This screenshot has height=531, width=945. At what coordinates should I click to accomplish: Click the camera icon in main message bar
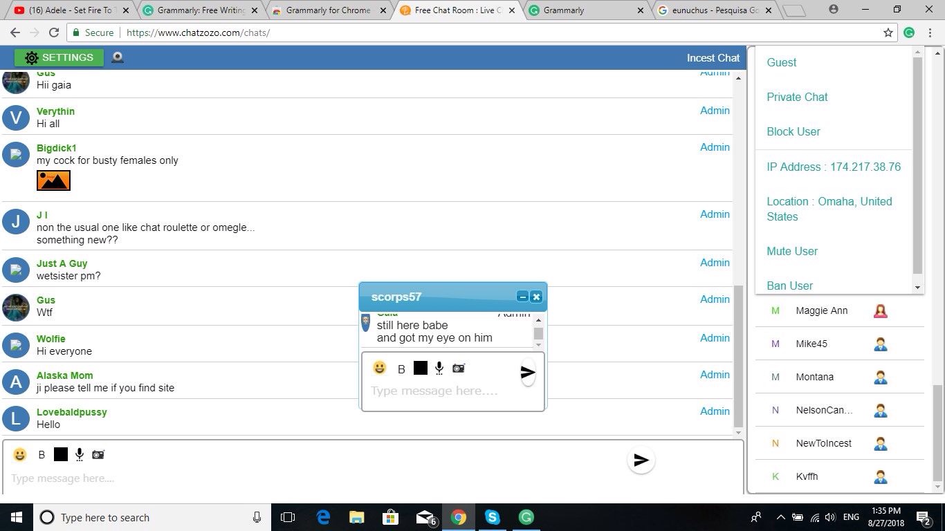coord(98,454)
